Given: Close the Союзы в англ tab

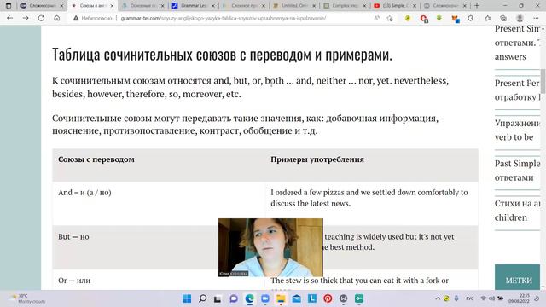Looking at the screenshot, I should [112, 6].
